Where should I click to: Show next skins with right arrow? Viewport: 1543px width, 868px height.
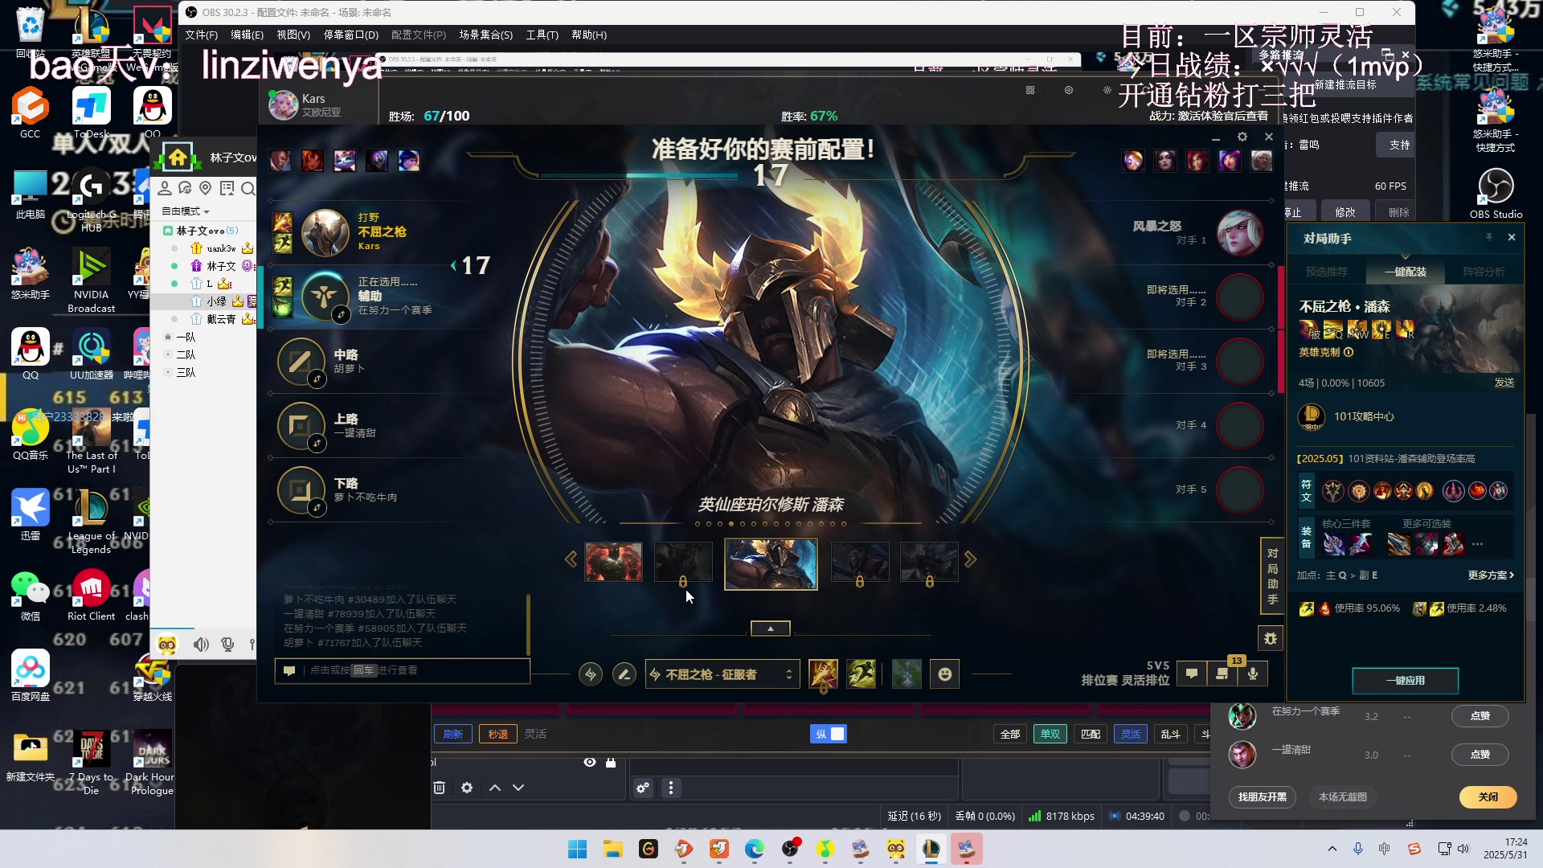pos(971,559)
